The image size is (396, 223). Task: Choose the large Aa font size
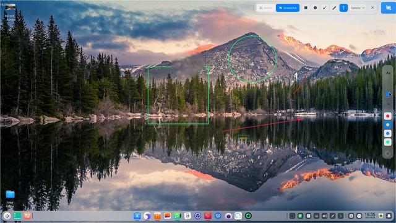coord(388,73)
